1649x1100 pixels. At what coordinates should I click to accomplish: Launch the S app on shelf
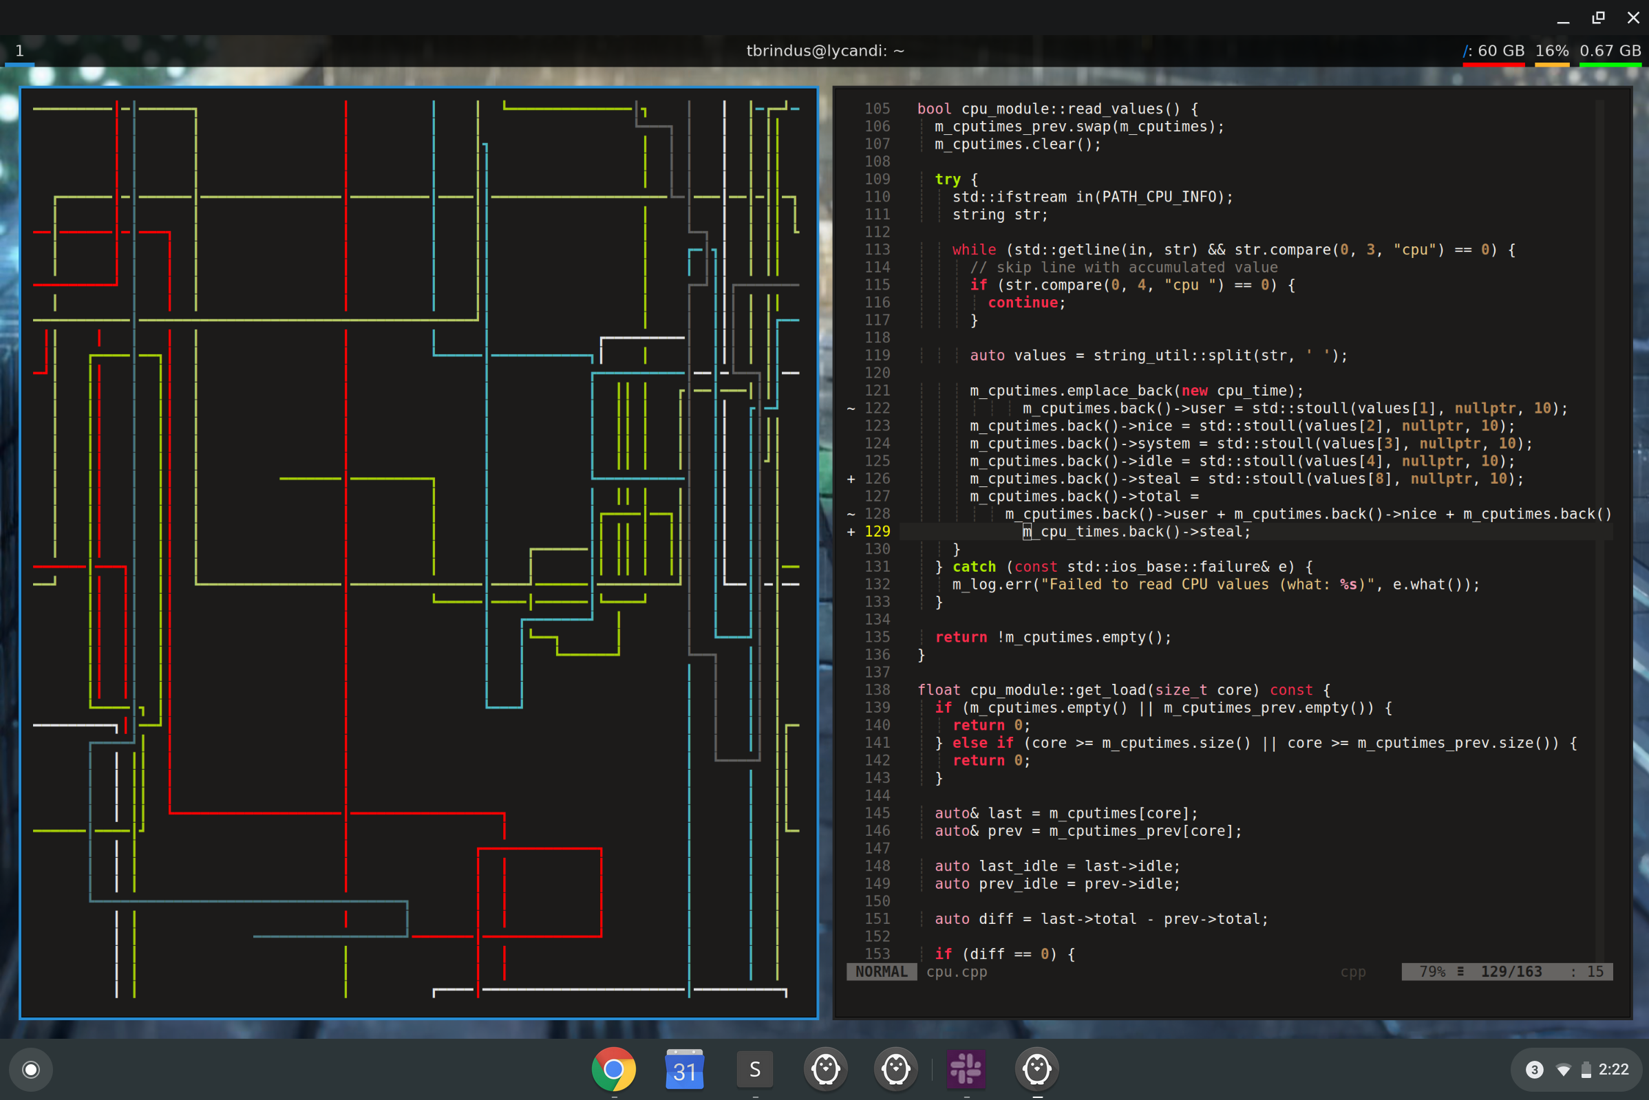755,1069
